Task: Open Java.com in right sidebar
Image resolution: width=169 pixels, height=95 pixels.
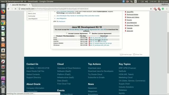Action: point(130,31)
